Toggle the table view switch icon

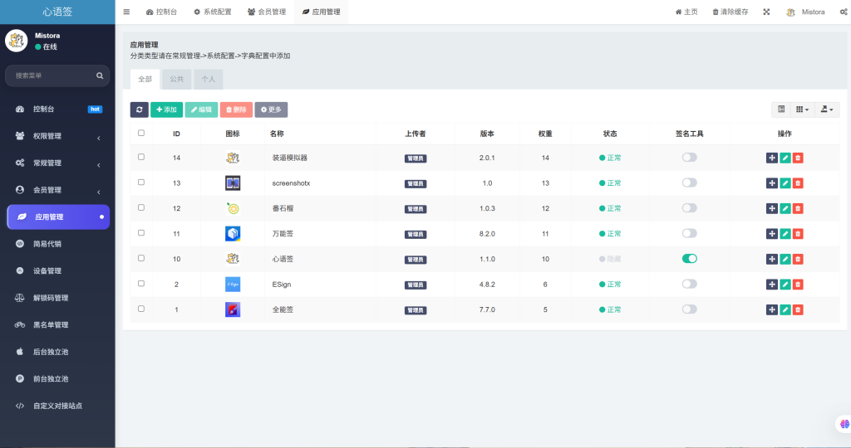click(781, 110)
